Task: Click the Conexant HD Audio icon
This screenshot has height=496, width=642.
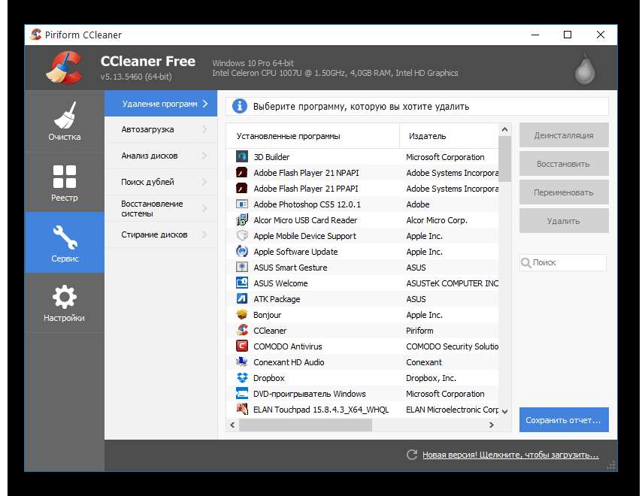Action: 241,361
